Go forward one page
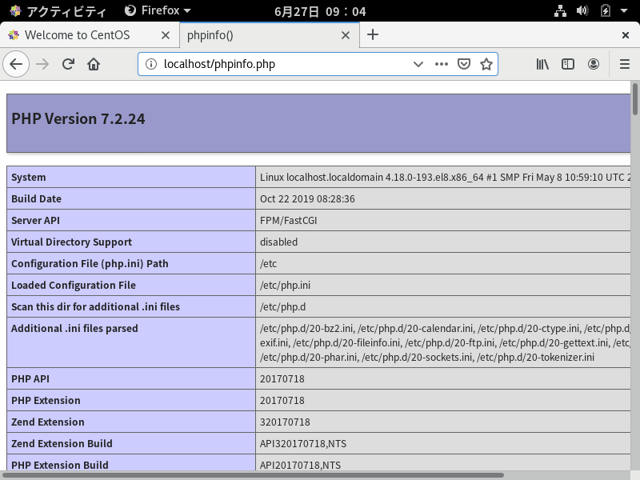640x480 pixels. [41, 64]
